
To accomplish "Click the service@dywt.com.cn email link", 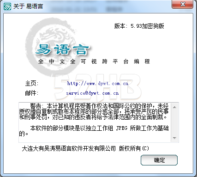I will (x=92, y=93).
